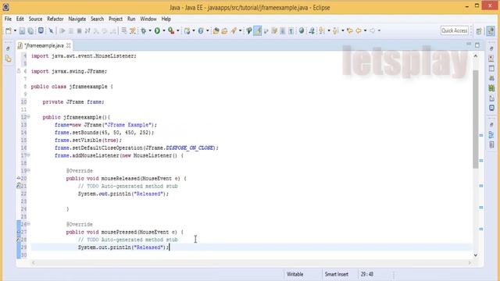The width and height of the screenshot is (500, 281).
Task: Minimize the editor area
Action: point(469,44)
